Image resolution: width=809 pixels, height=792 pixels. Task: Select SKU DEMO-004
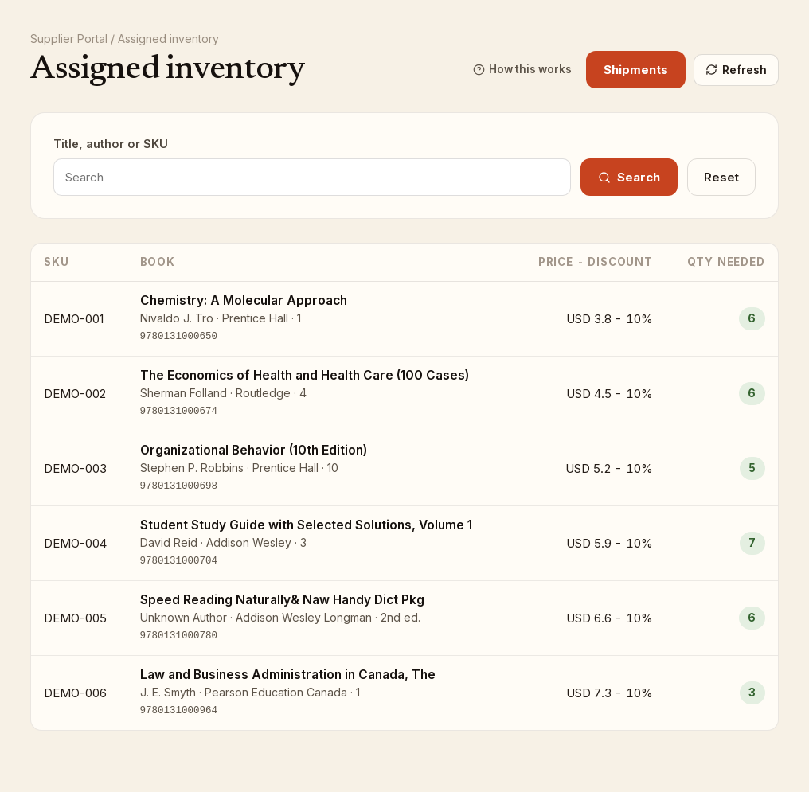point(76,544)
